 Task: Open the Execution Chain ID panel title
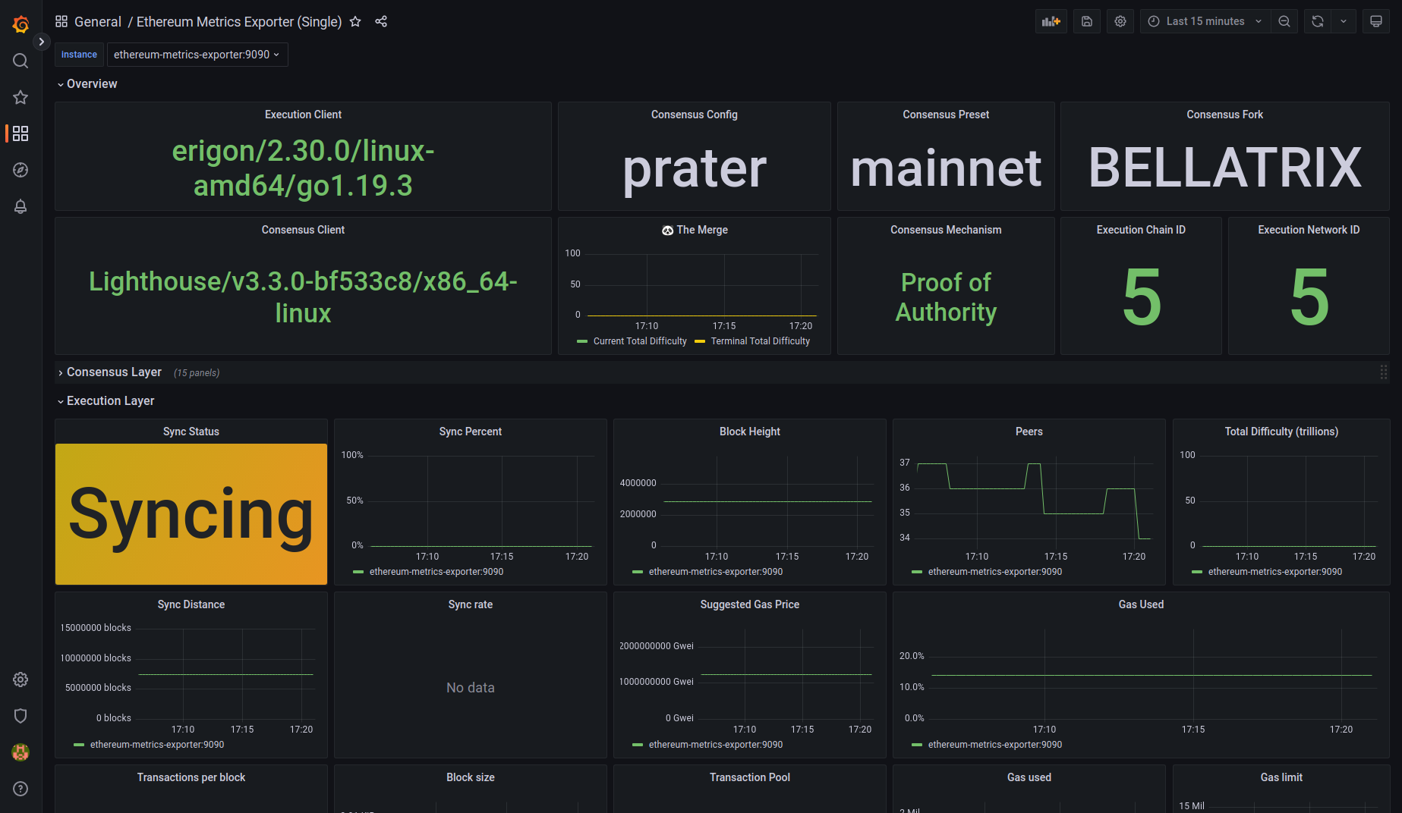[1141, 230]
